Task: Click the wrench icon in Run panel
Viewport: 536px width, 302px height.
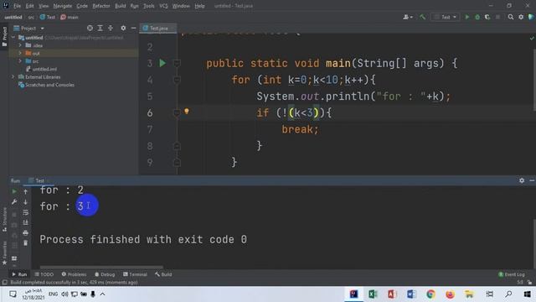Action: 14,202
